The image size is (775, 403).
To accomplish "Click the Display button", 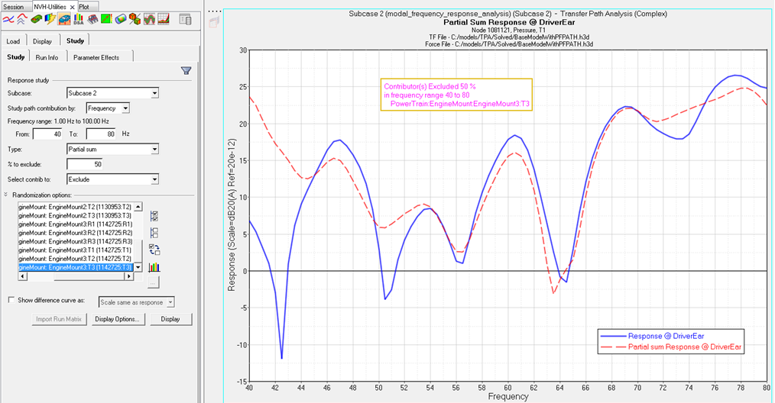I will (170, 319).
